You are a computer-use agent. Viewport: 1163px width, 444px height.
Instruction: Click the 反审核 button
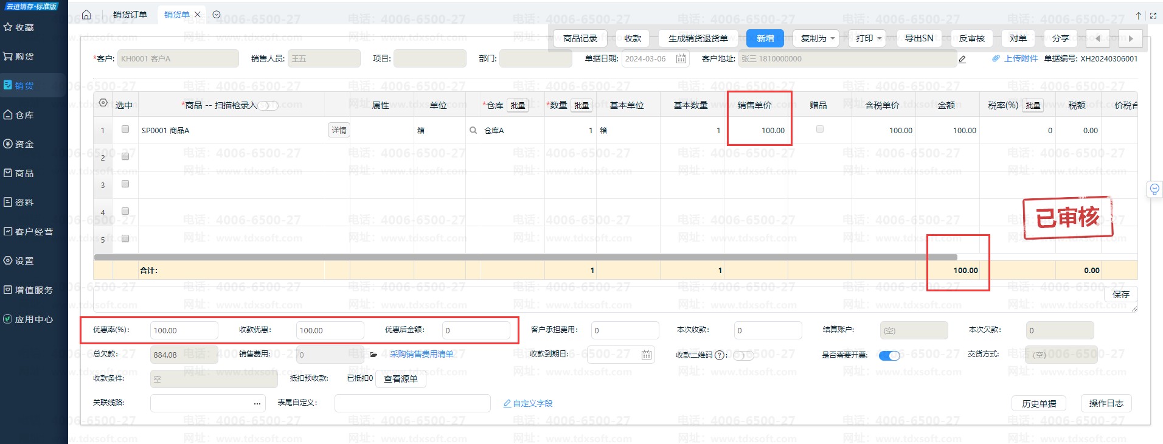pyautogui.click(x=971, y=38)
